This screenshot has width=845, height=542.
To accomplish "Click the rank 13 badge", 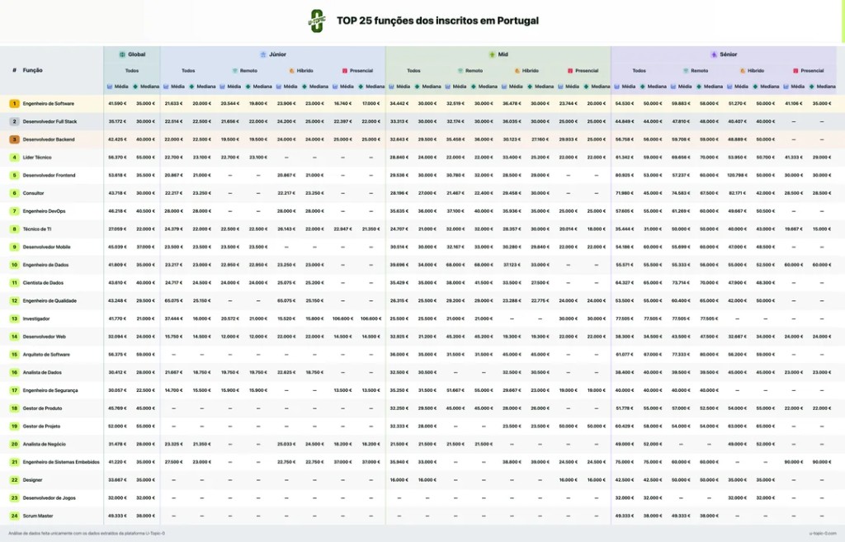I will (15, 319).
